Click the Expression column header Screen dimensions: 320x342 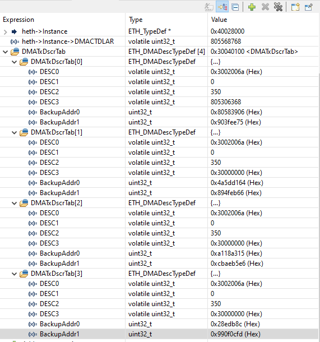[x=62, y=20]
